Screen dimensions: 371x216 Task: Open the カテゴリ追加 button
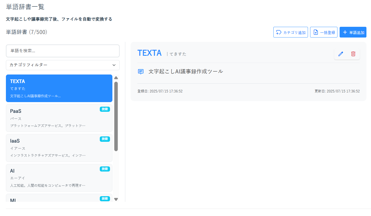(x=291, y=32)
